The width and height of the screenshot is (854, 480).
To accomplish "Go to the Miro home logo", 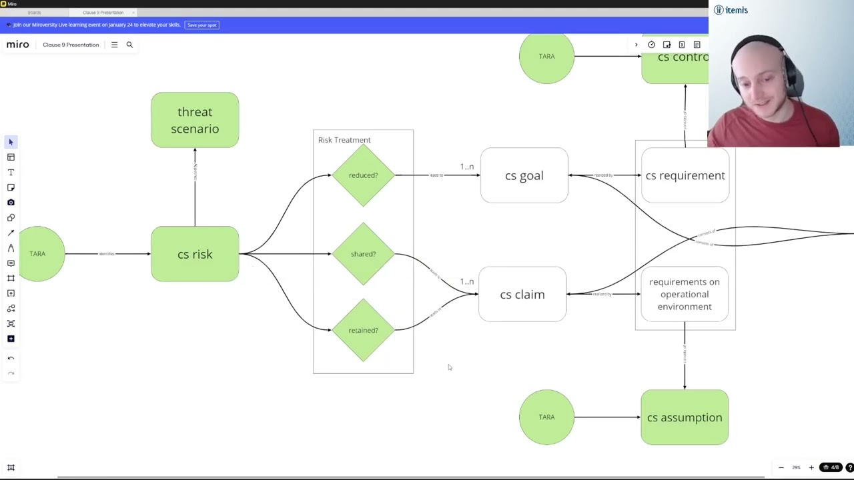I will 18,45.
